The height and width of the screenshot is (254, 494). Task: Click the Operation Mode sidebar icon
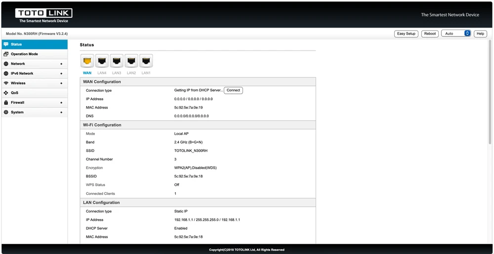pos(5,54)
